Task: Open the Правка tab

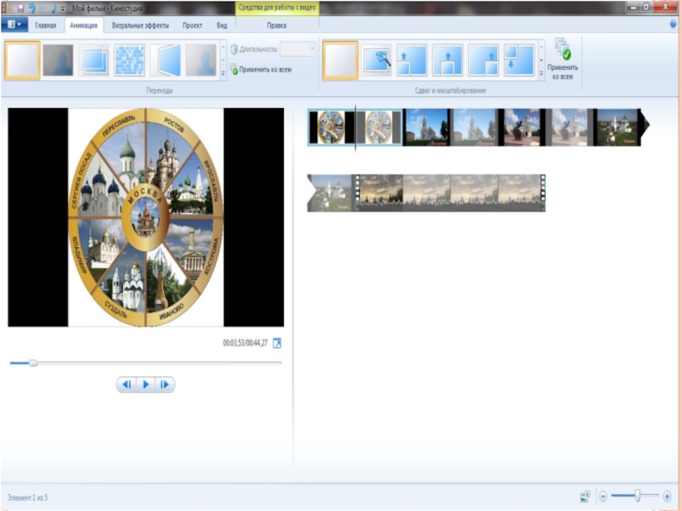Action: (x=276, y=26)
